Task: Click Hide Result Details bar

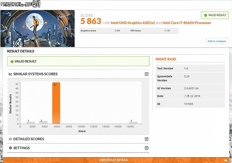Action: tap(116, 160)
